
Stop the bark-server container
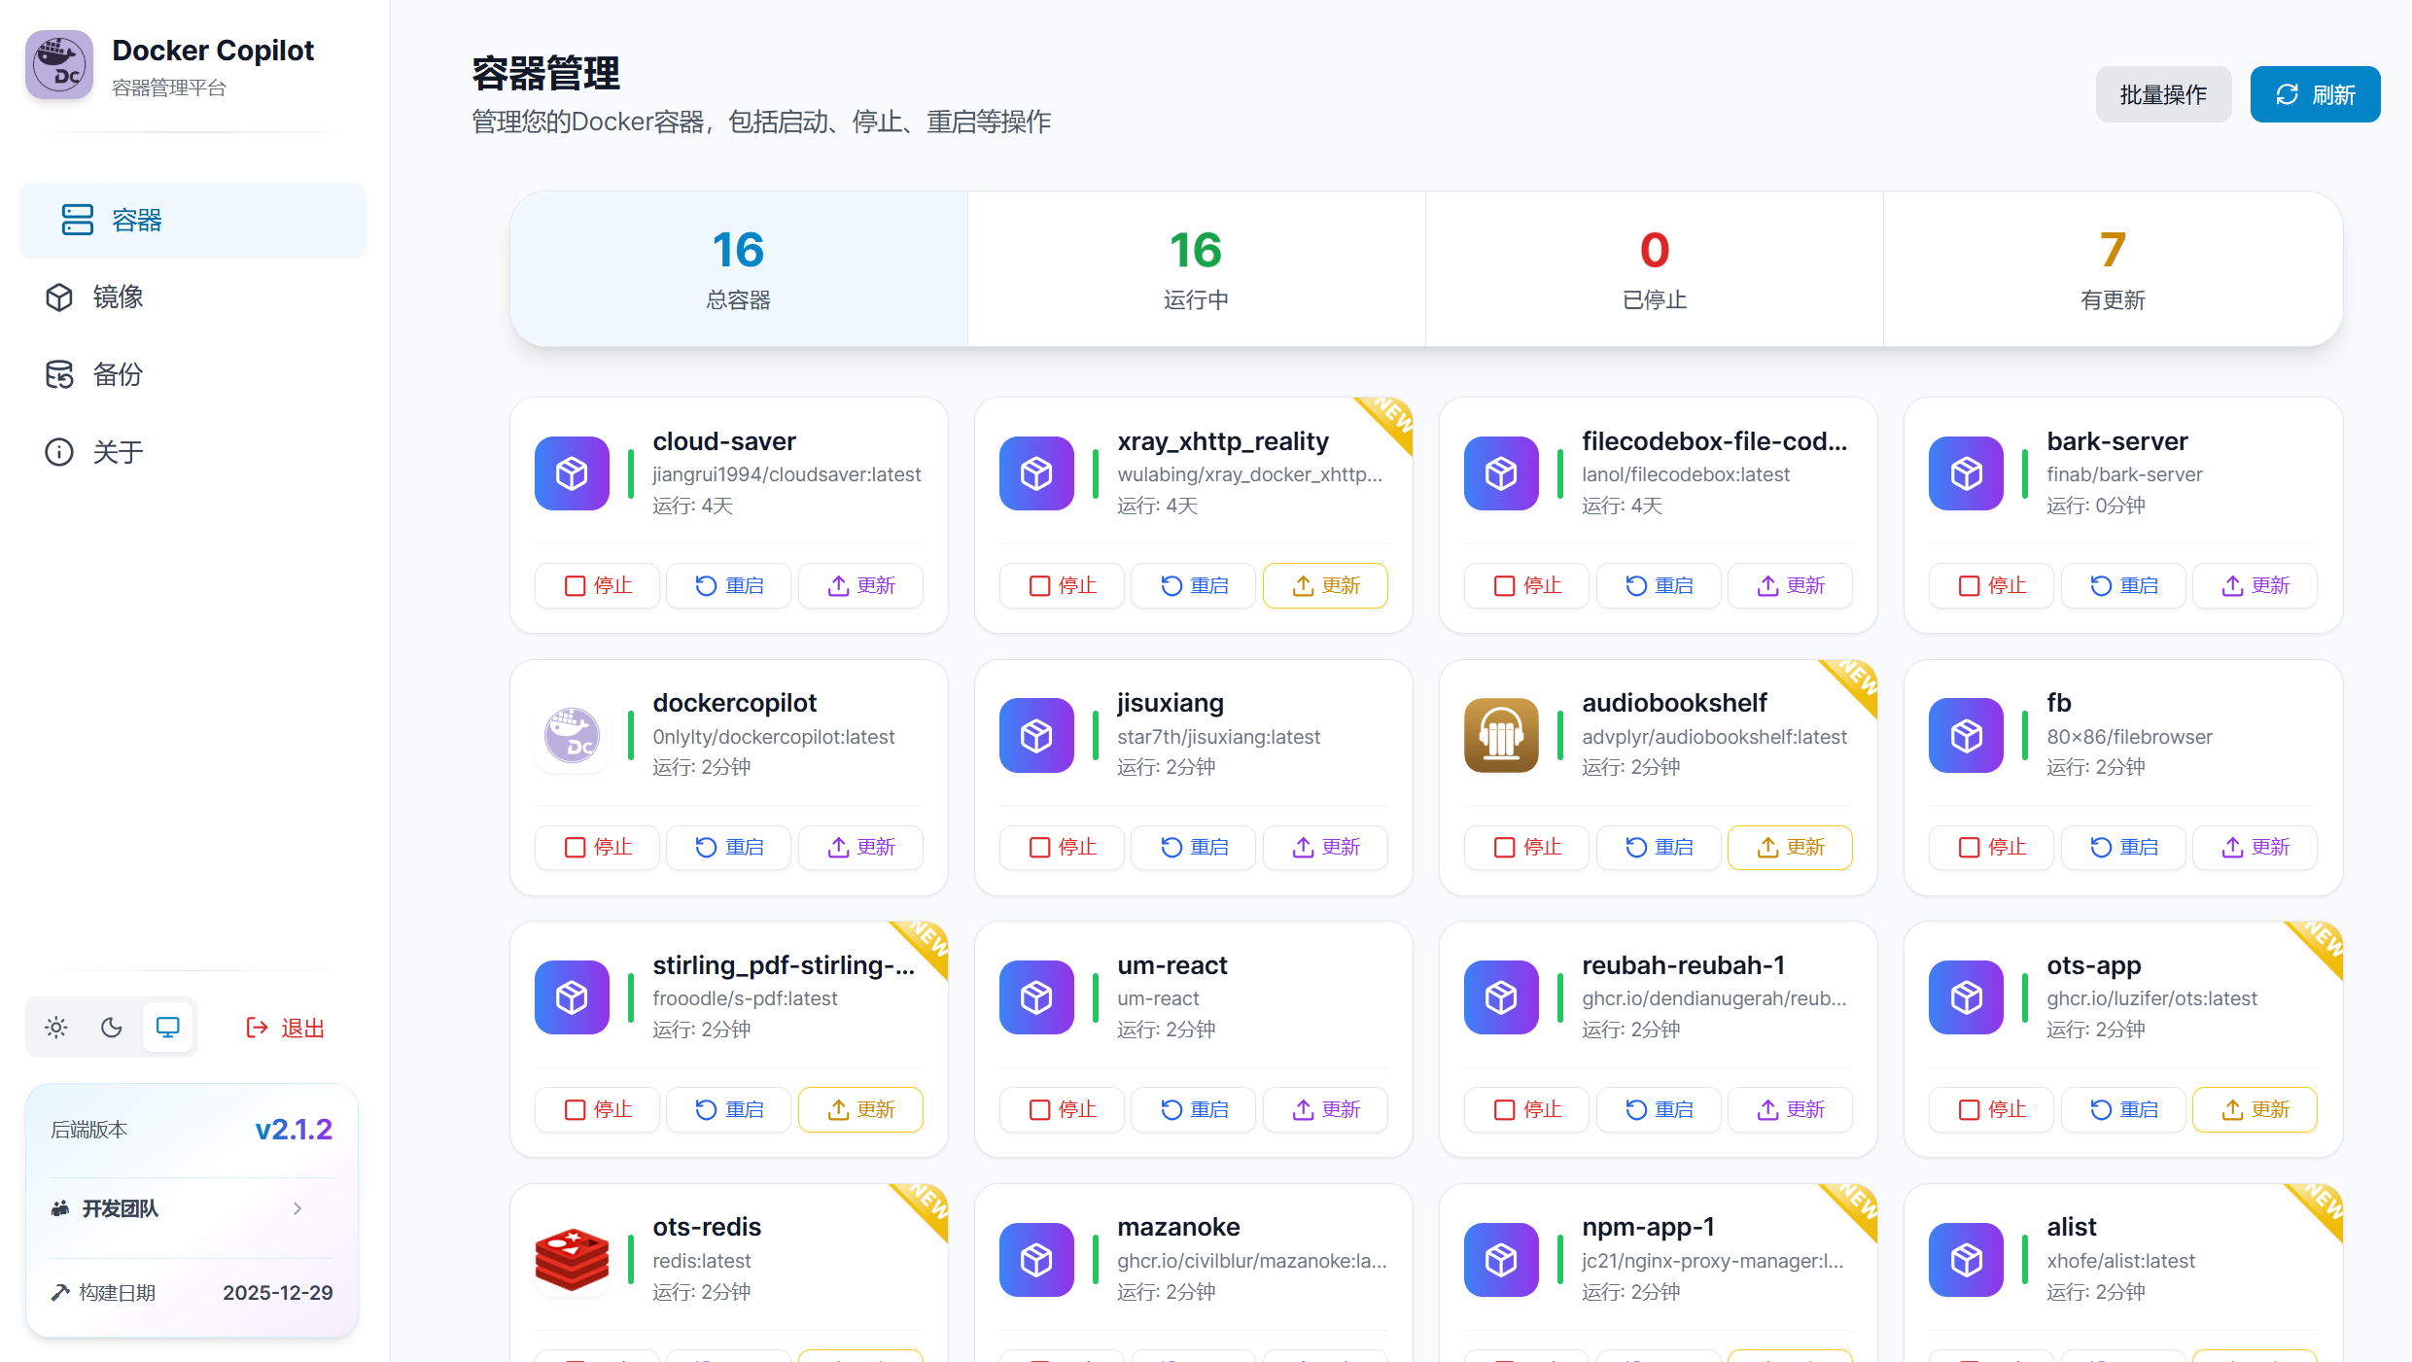tap(1991, 585)
